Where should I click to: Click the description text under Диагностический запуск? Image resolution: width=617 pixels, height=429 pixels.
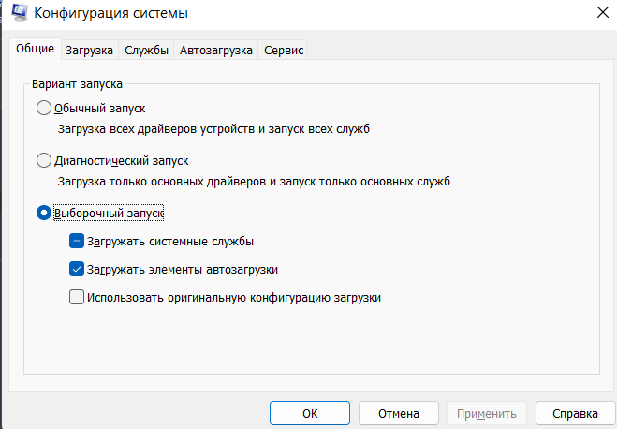point(254,182)
